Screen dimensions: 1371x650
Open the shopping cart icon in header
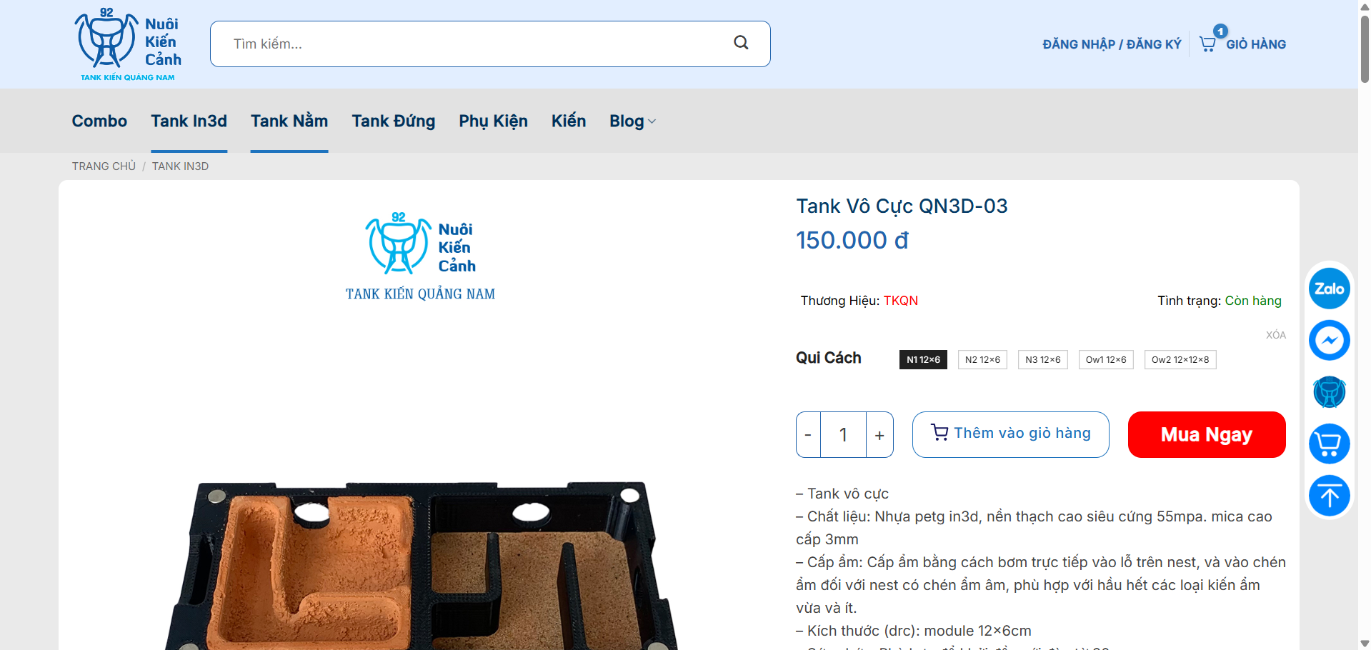tap(1208, 44)
